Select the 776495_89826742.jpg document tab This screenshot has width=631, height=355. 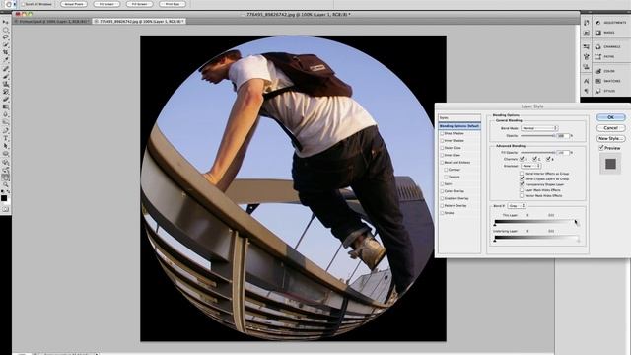point(139,21)
